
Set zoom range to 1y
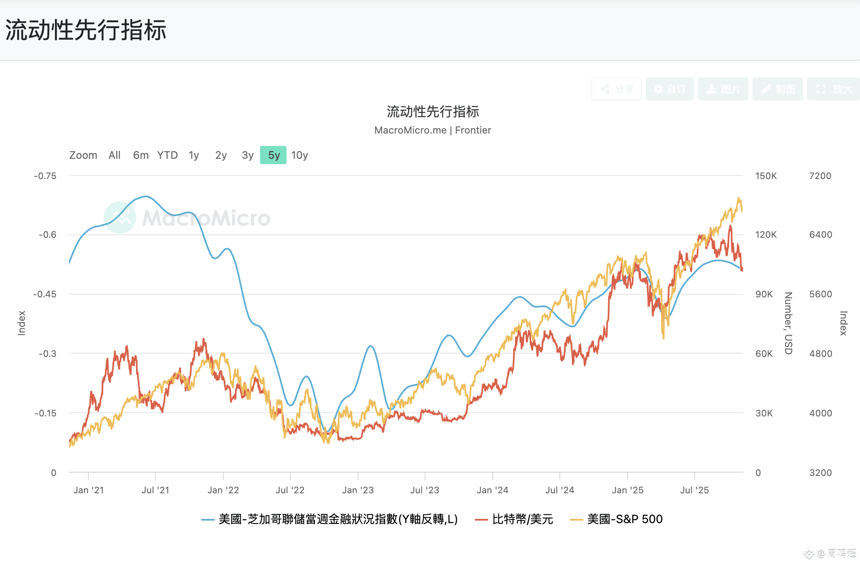point(194,155)
